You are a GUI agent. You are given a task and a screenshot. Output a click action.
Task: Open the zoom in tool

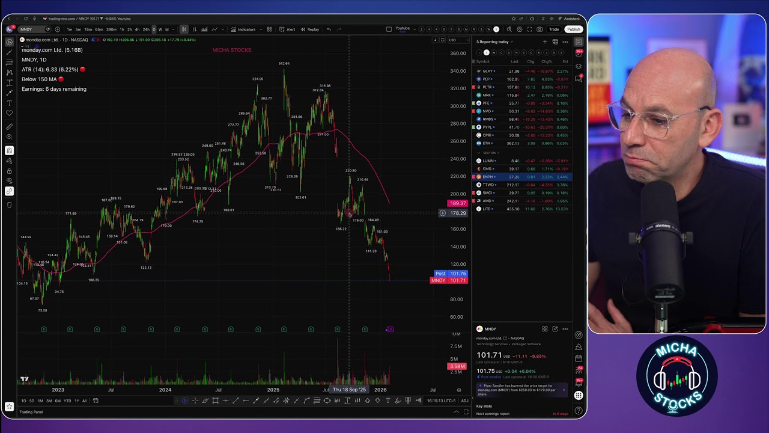[x=9, y=137]
